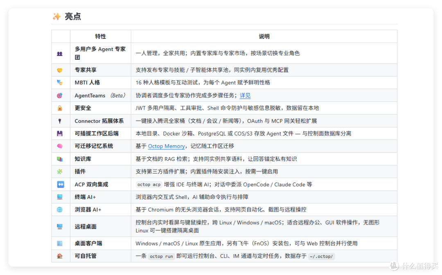Click the floppy disk icon in 可插拔工作区后端 row
This screenshot has height=275, width=442.
[x=60, y=133]
